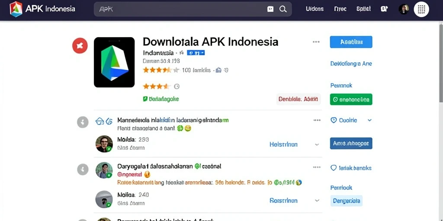Open the round apps grid icon
The image size is (443, 221).
click(421, 9)
